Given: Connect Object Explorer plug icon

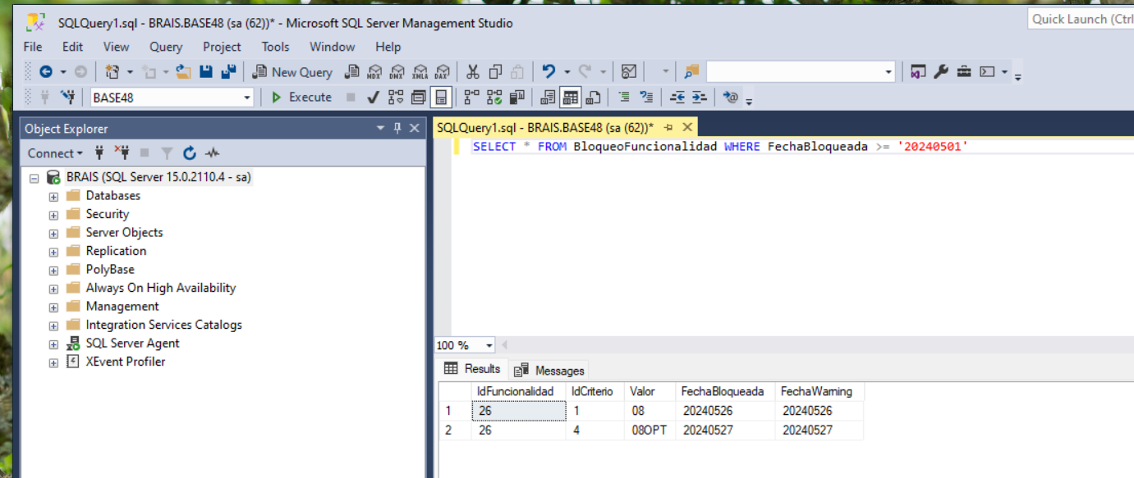Looking at the screenshot, I should tap(99, 153).
